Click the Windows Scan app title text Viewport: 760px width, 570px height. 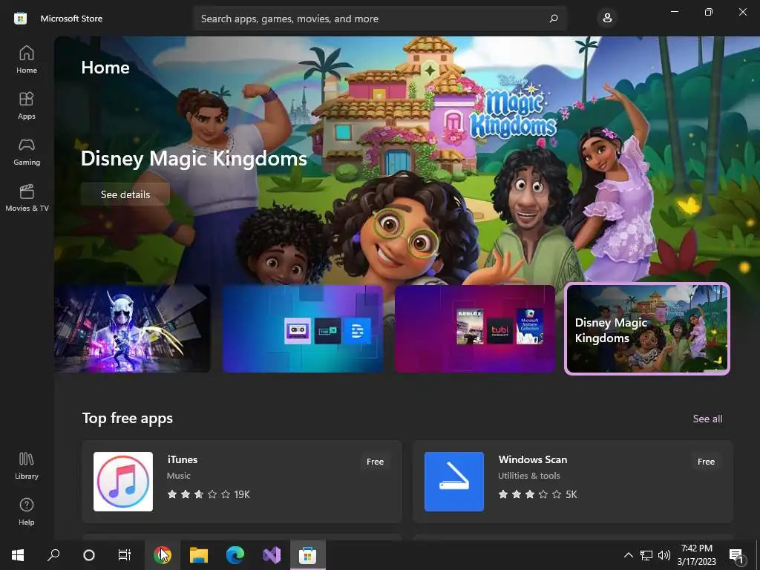tap(533, 459)
